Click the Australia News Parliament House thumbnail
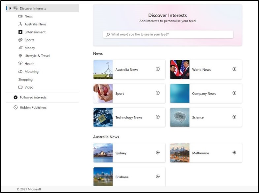This screenshot has width=259, height=193. [103, 69]
